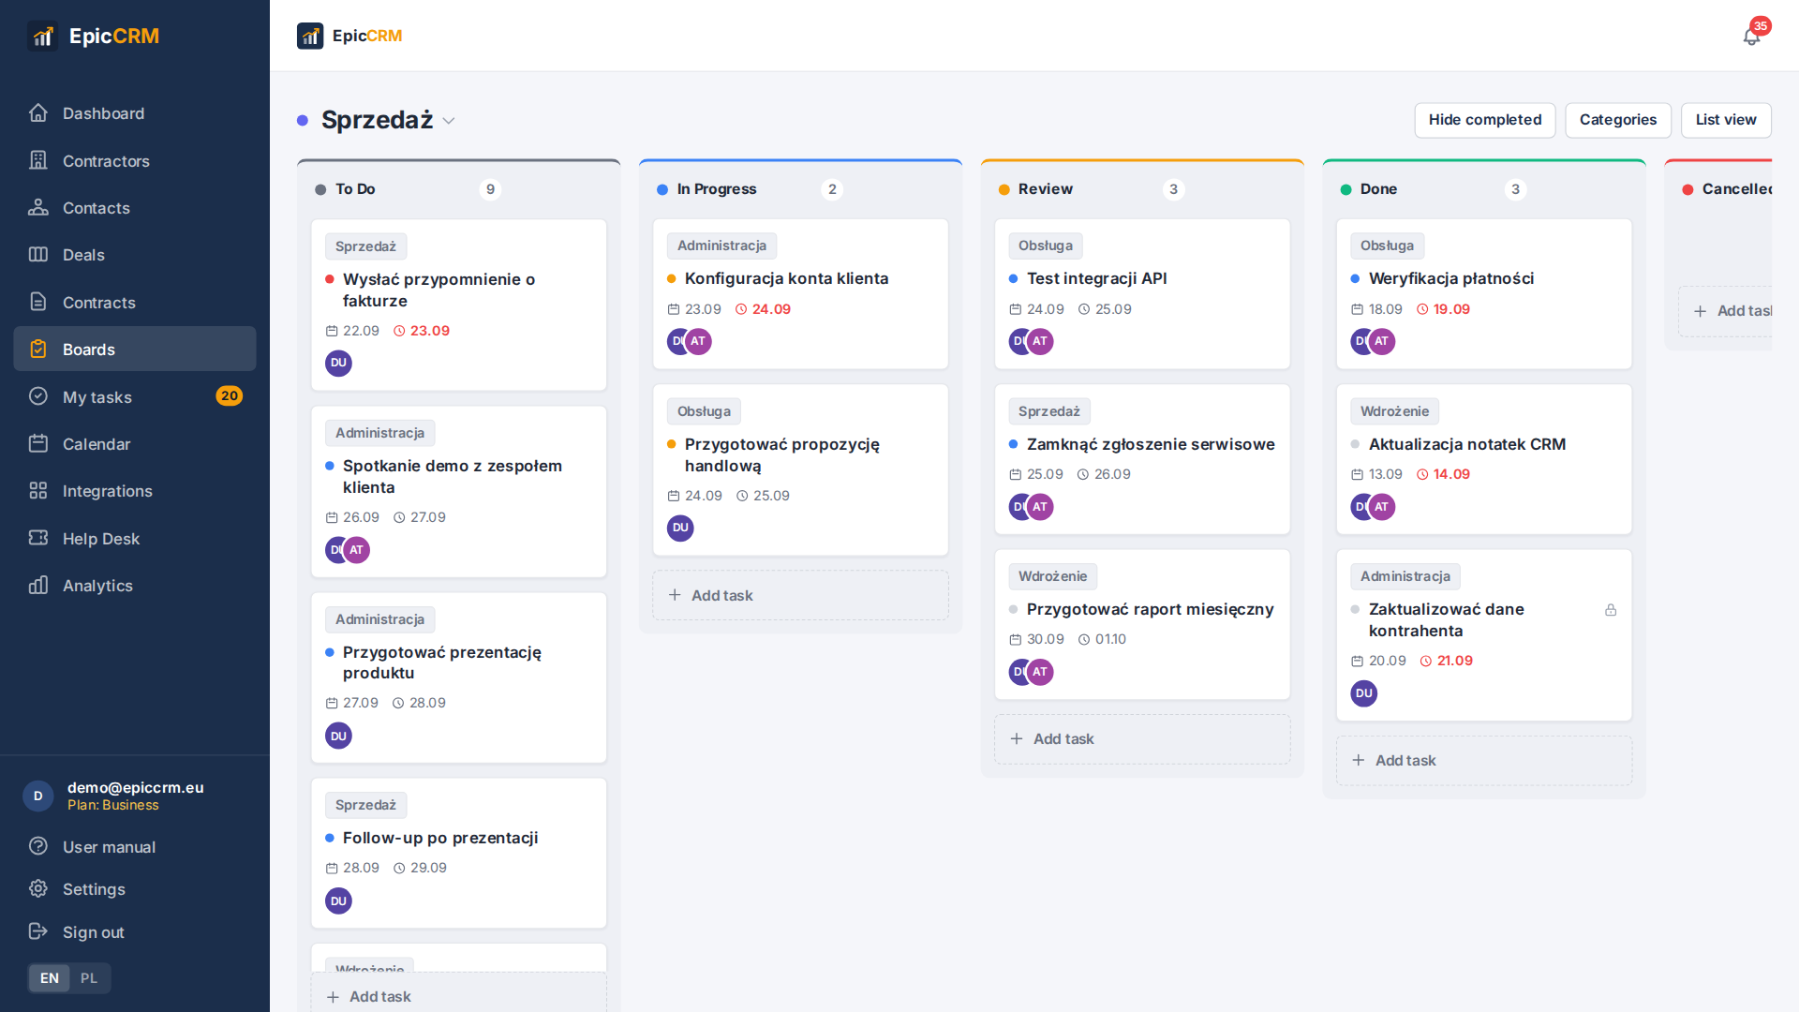Open Zamknąć zgłoszenie serwisowe card

(1142, 459)
